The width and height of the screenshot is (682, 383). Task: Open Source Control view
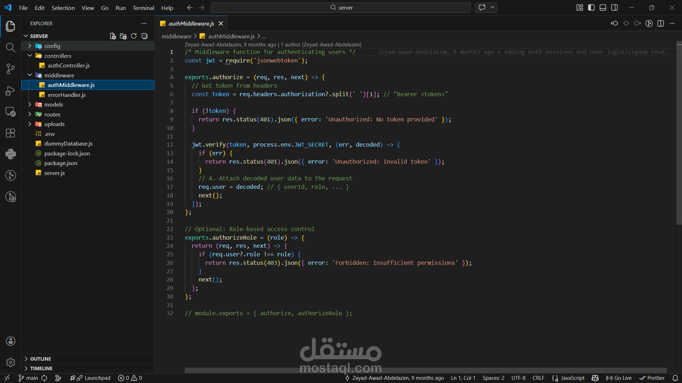point(11,69)
